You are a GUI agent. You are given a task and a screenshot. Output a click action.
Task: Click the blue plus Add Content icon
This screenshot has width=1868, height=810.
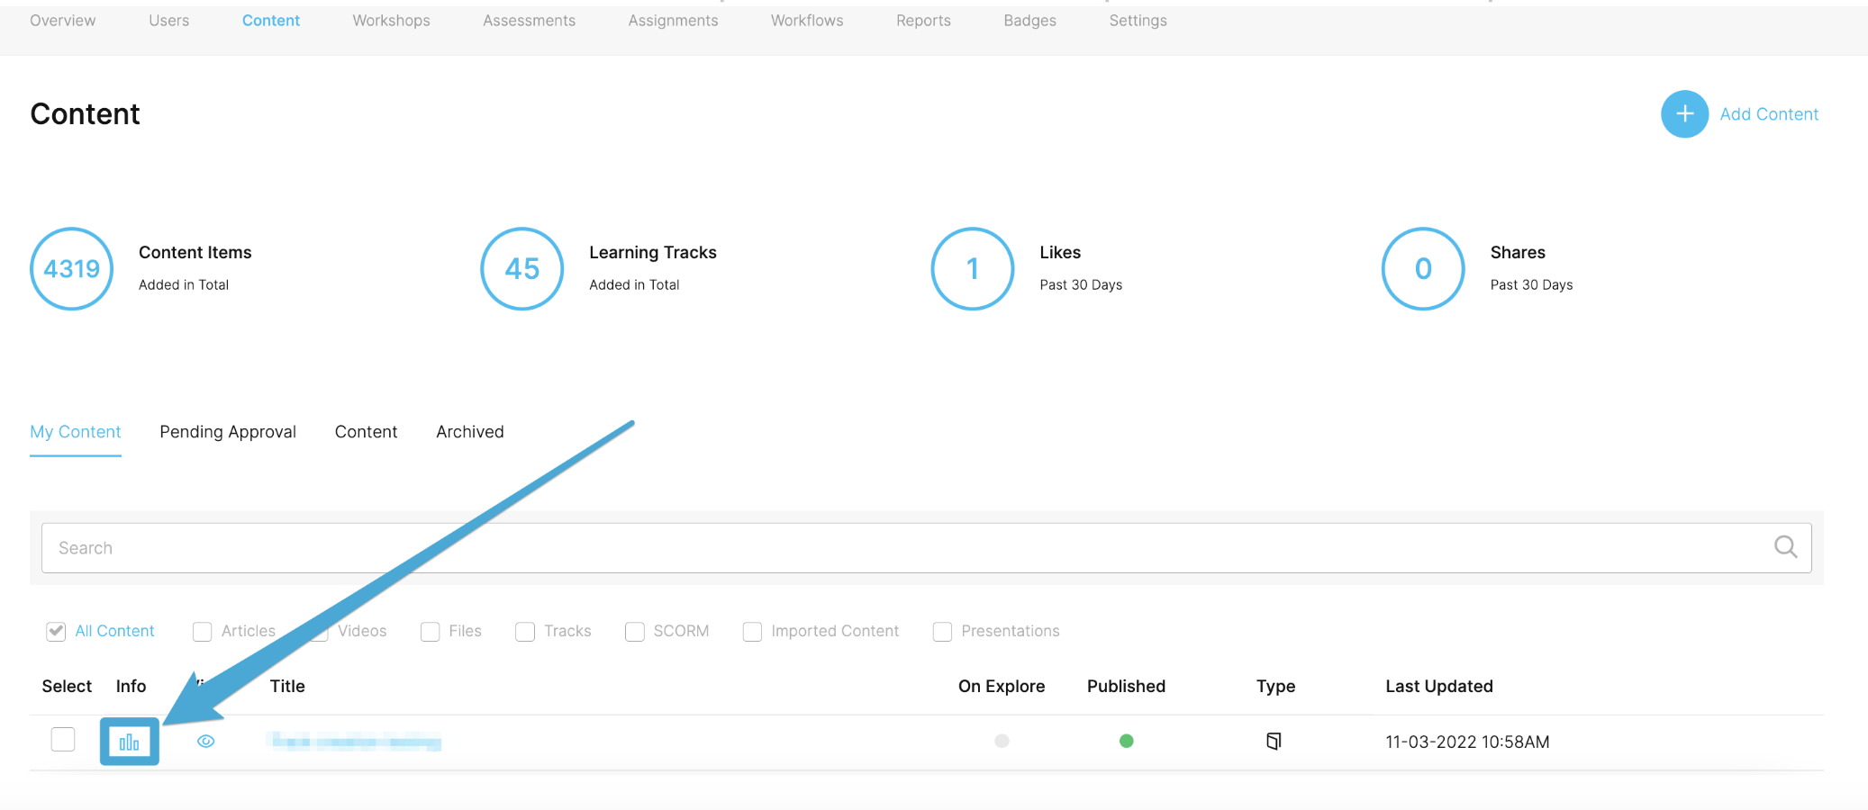click(1684, 114)
